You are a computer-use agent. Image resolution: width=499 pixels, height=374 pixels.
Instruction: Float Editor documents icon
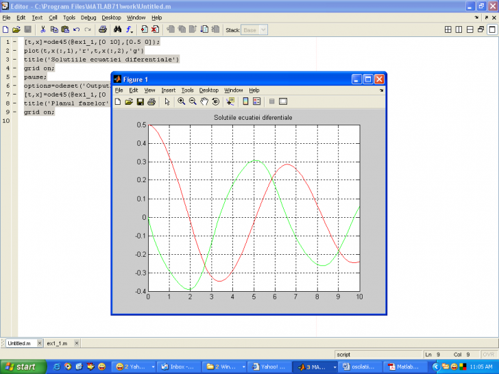click(481, 30)
